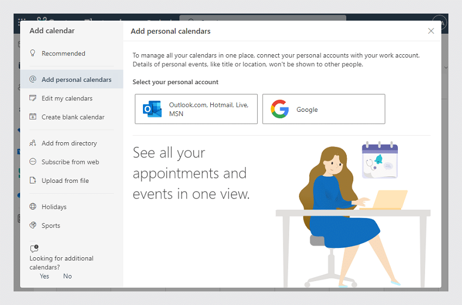
Task: Click the woman at desk illustration
Action: [x=353, y=214]
